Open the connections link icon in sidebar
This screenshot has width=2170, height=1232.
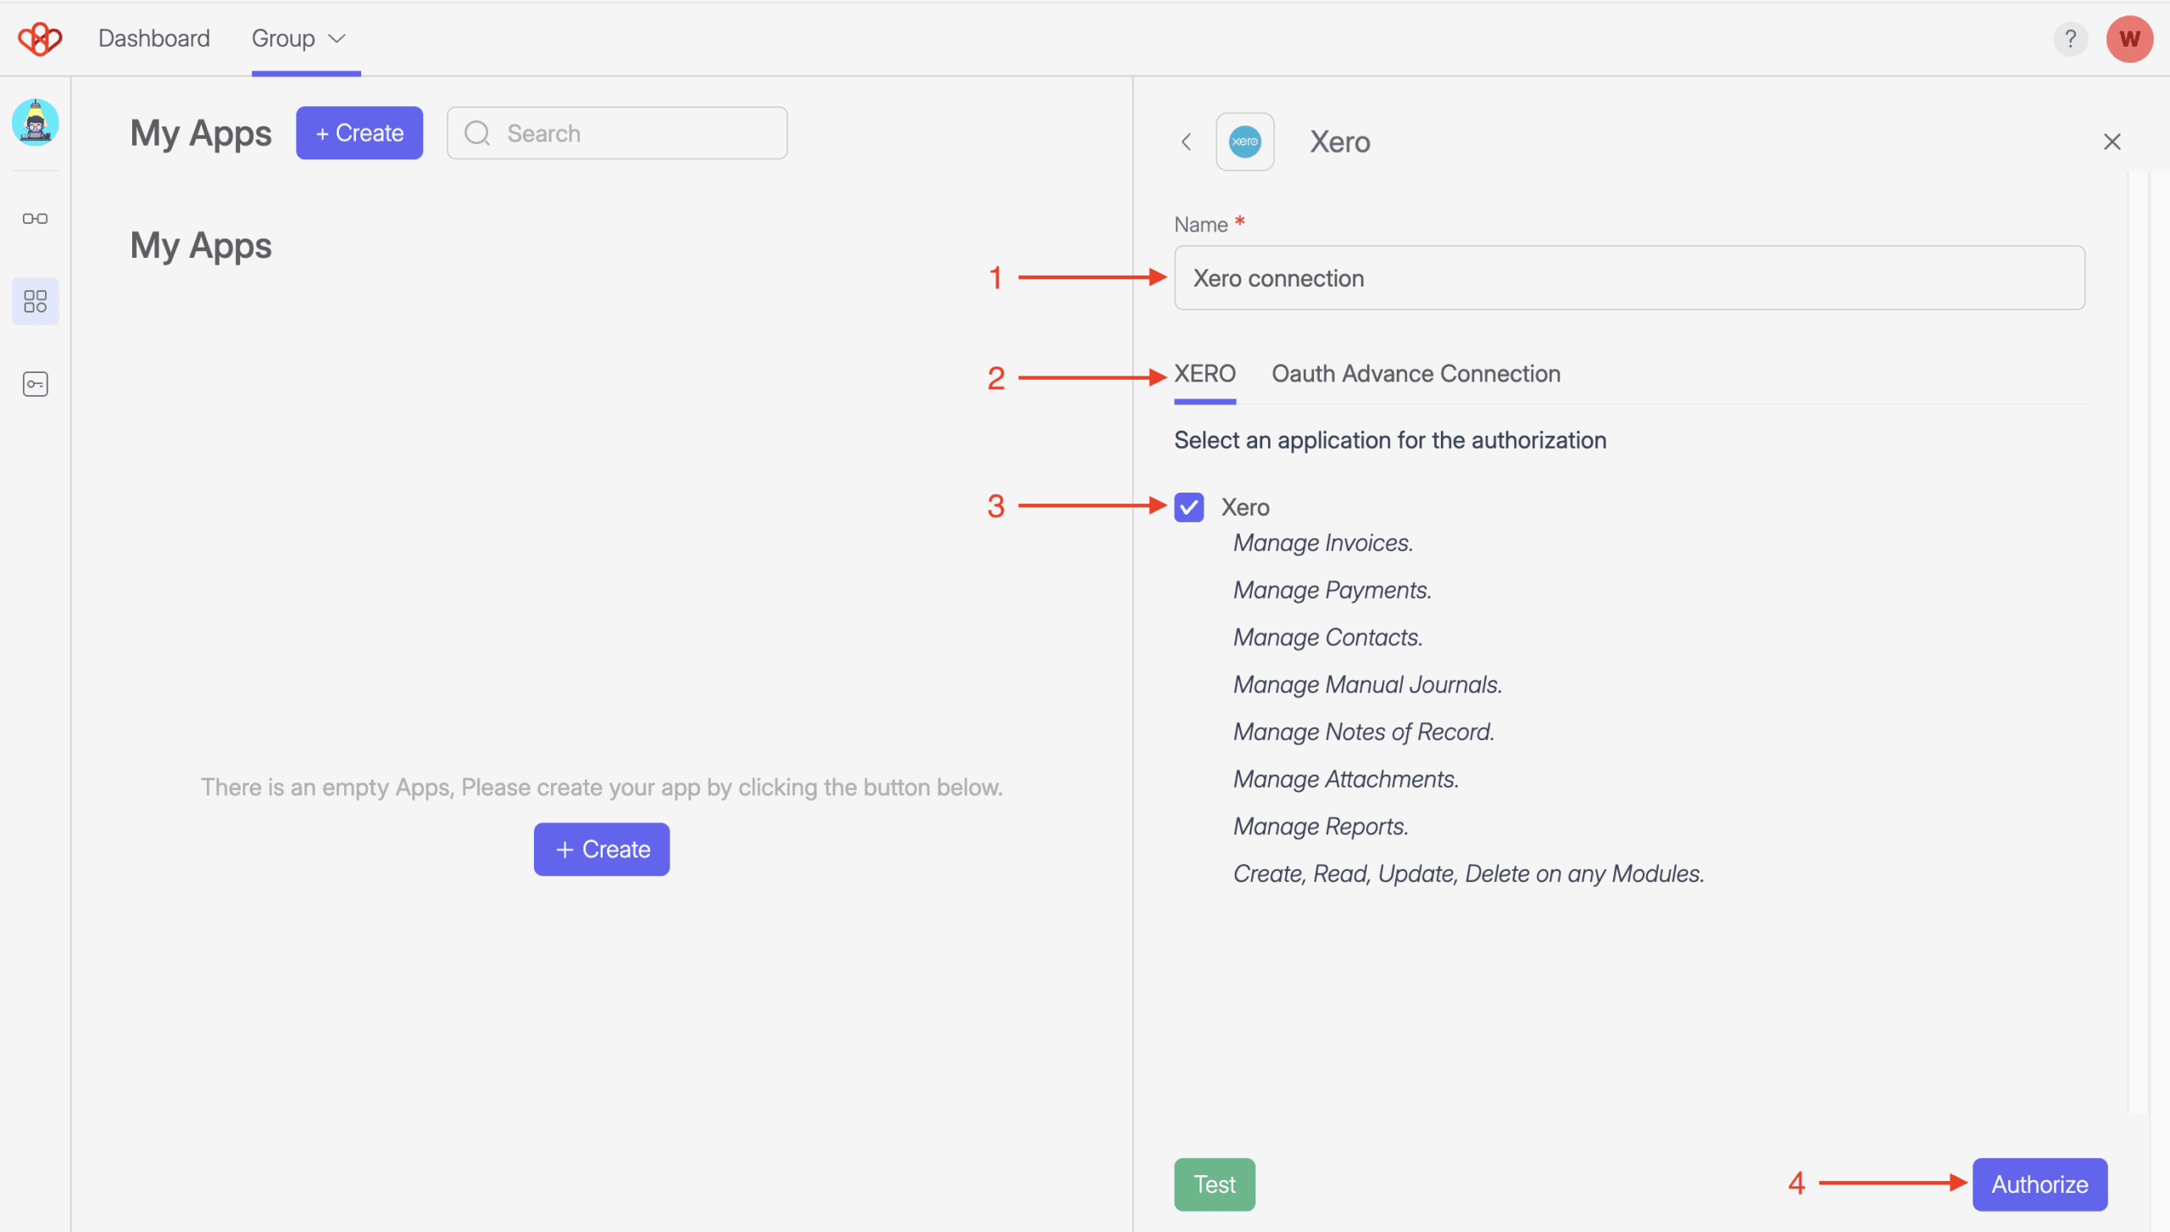35,219
